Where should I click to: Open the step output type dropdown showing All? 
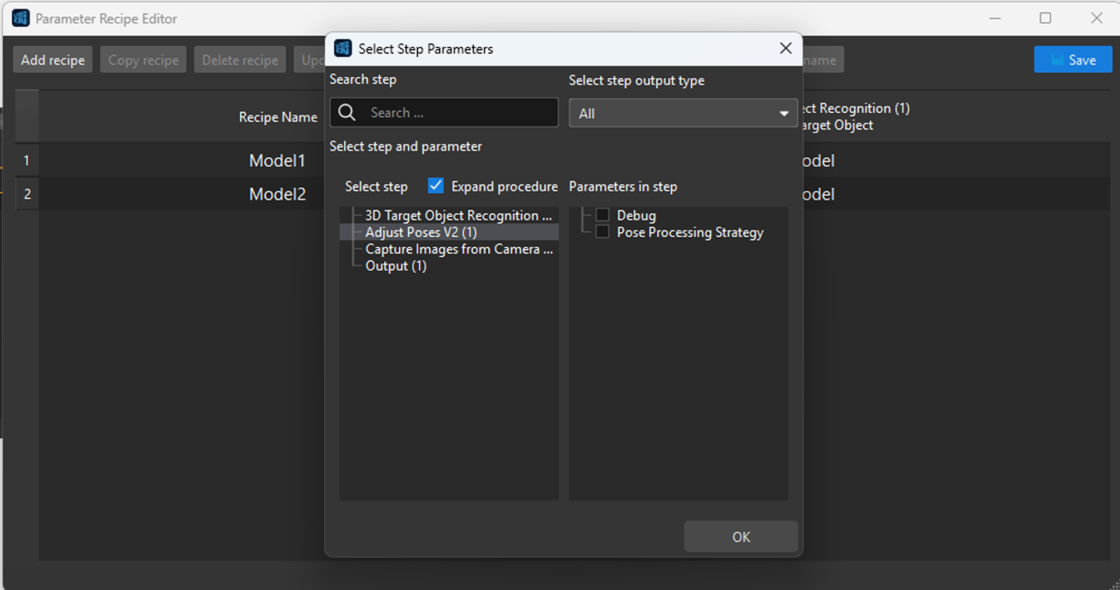click(683, 113)
